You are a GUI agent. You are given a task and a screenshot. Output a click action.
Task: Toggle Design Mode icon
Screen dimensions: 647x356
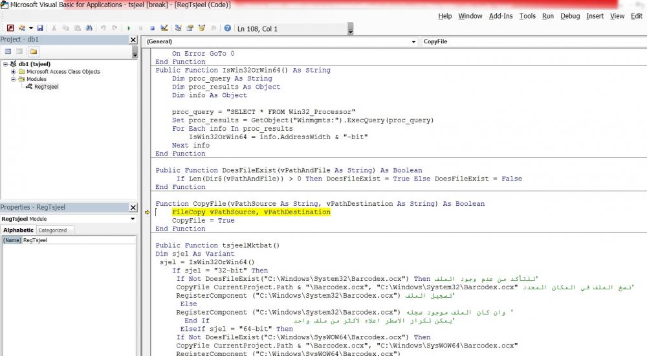click(x=164, y=28)
